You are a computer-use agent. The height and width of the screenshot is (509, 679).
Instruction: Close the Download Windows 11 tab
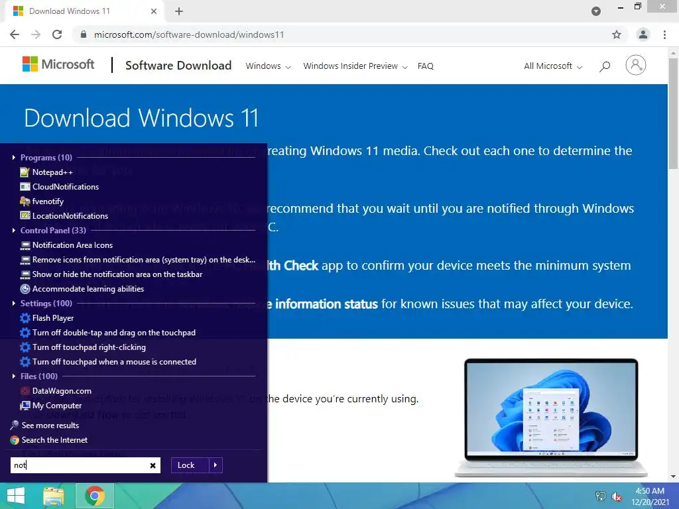coord(154,11)
